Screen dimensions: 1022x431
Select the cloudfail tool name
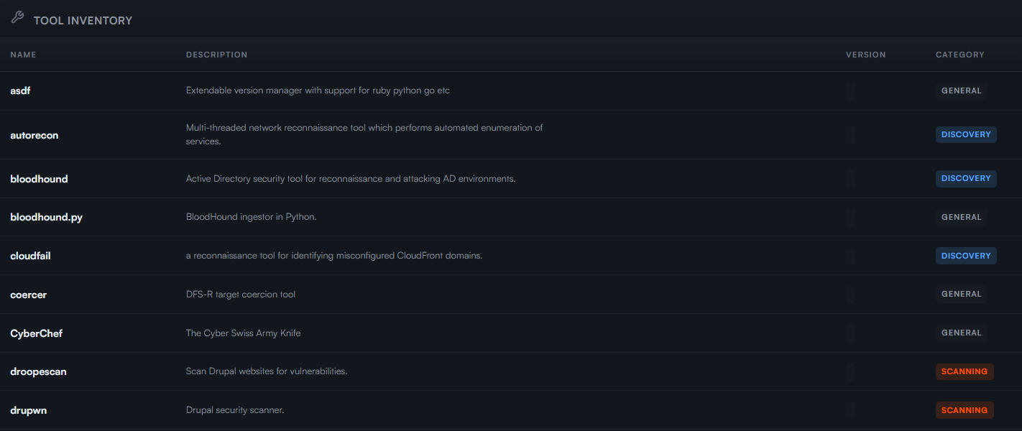point(30,256)
